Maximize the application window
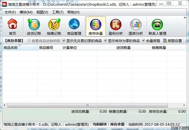The height and width of the screenshot is (130, 189). pyautogui.click(x=169, y=3)
